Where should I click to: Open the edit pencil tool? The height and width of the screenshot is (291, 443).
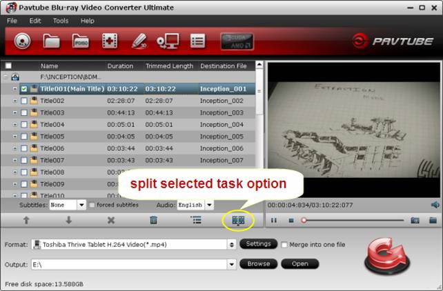[x=139, y=41]
